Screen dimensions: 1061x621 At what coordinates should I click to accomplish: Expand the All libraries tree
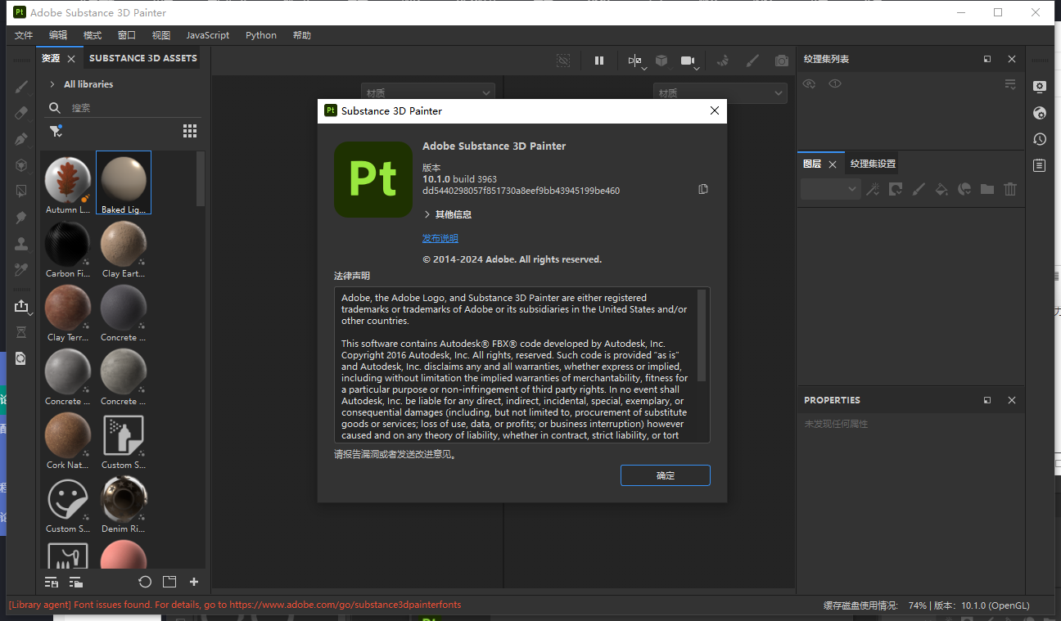pos(52,84)
